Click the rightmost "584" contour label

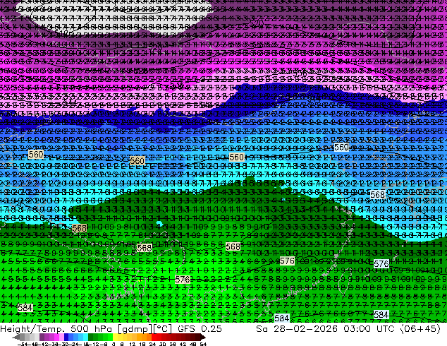tap(381, 315)
